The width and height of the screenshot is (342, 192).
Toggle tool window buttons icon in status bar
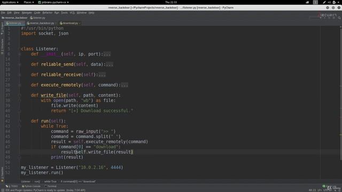[x=3, y=190]
